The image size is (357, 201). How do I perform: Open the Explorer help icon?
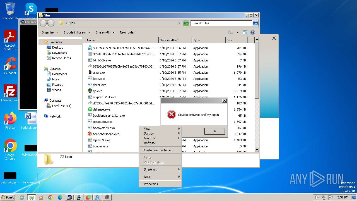pos(253,32)
